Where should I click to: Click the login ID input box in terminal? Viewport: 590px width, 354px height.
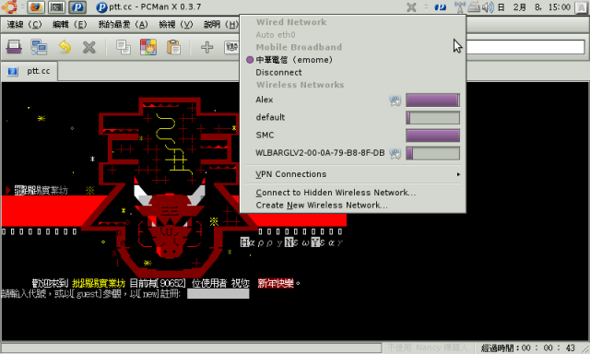pyautogui.click(x=218, y=293)
